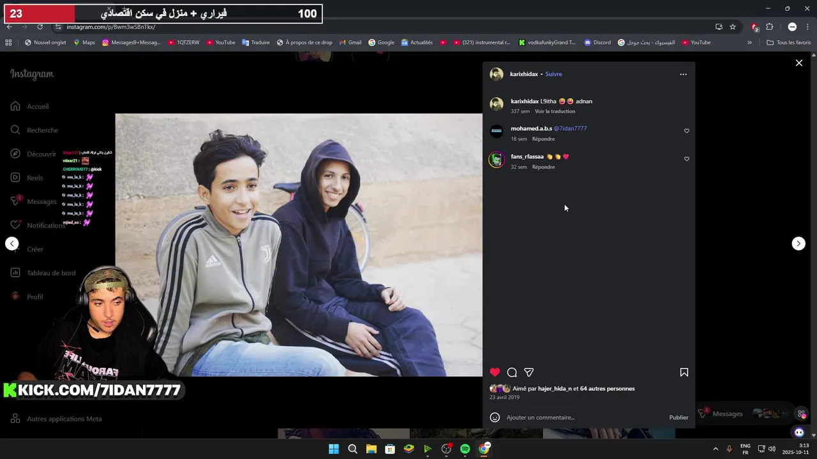Open Spotify from taskbar
This screenshot has height=459, width=817.
pyautogui.click(x=465, y=449)
